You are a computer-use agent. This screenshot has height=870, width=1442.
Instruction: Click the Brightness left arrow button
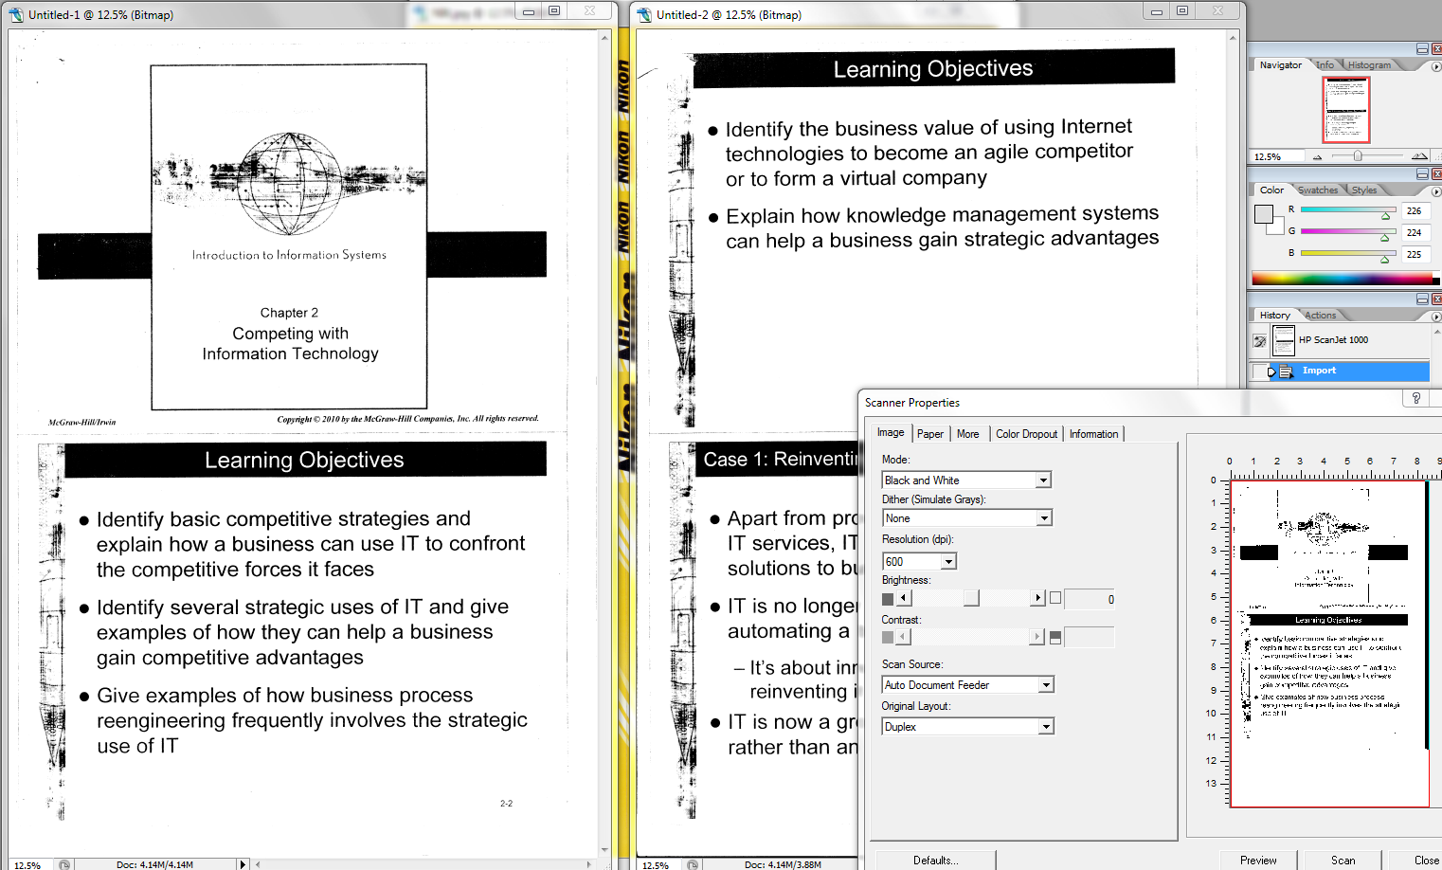coord(904,598)
